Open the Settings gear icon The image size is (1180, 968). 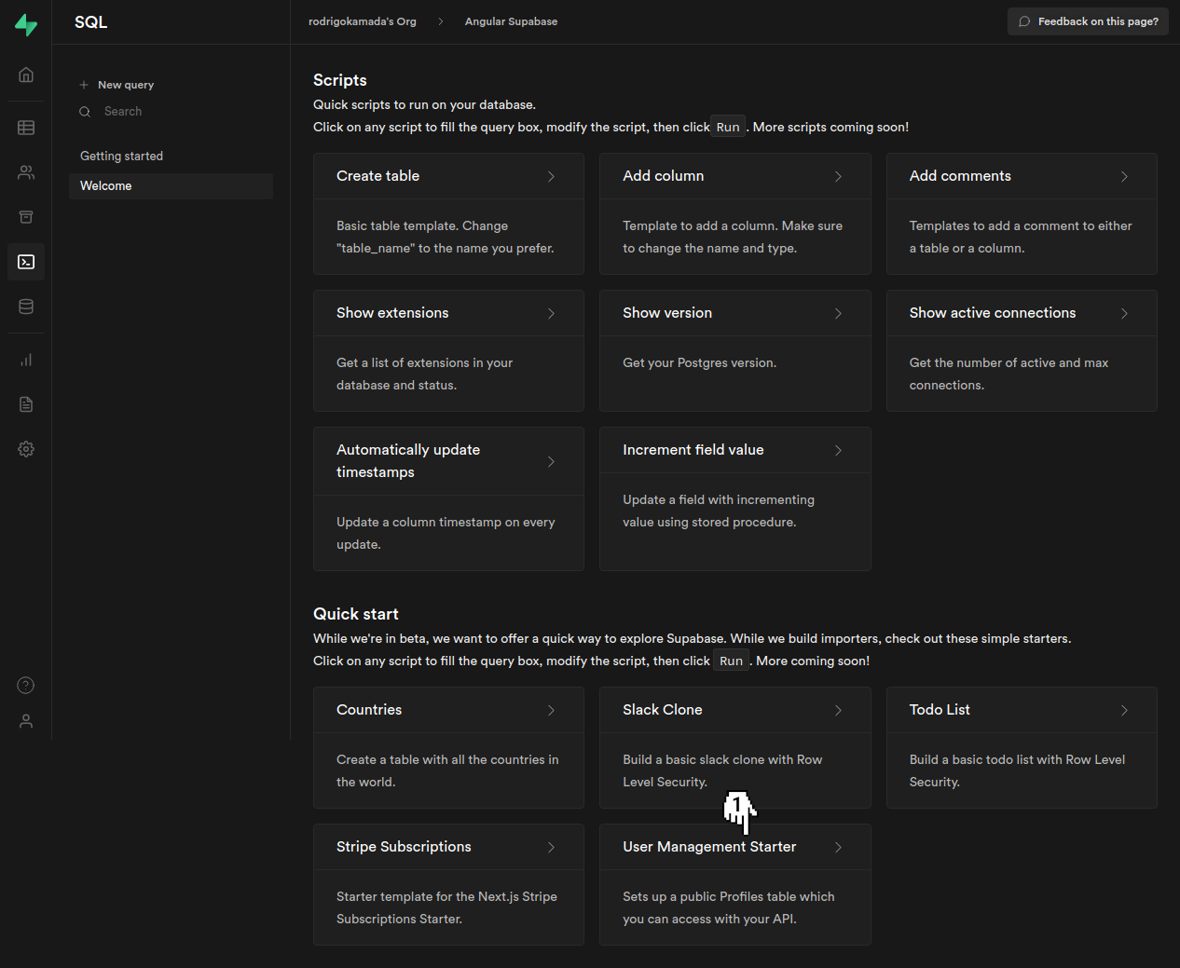click(26, 449)
